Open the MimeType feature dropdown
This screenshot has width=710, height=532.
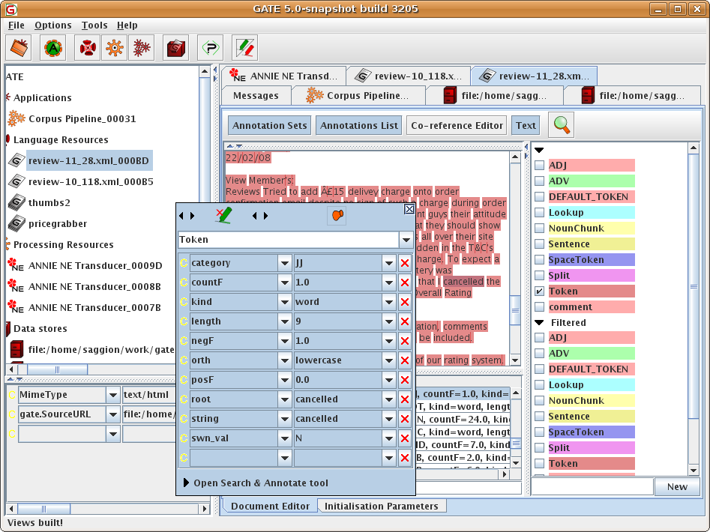coord(113,395)
